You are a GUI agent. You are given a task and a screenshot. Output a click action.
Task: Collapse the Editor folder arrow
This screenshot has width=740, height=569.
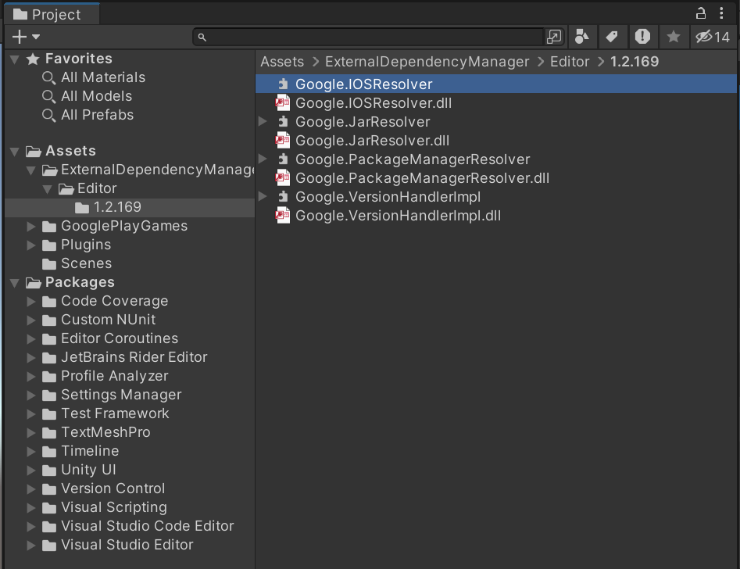47,189
